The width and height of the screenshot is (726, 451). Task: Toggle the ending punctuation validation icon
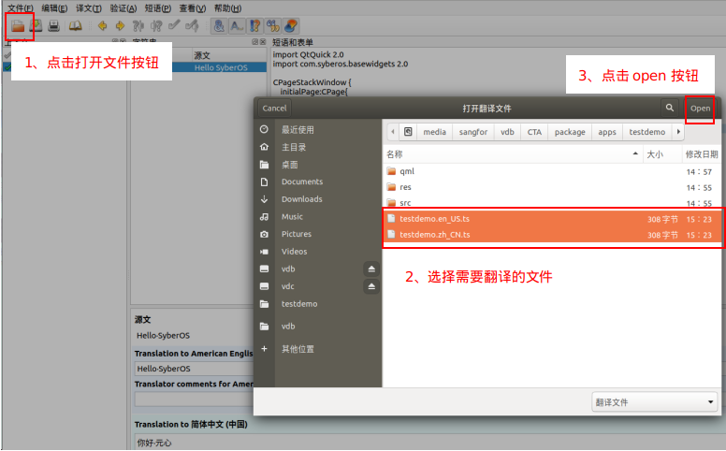(236, 25)
